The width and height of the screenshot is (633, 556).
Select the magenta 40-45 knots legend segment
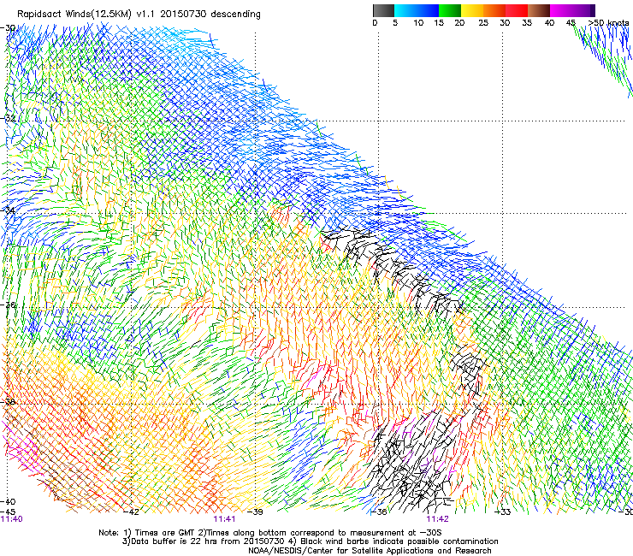(x=561, y=10)
